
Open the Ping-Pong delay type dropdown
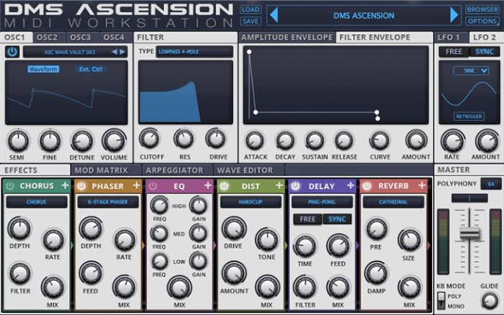point(322,202)
